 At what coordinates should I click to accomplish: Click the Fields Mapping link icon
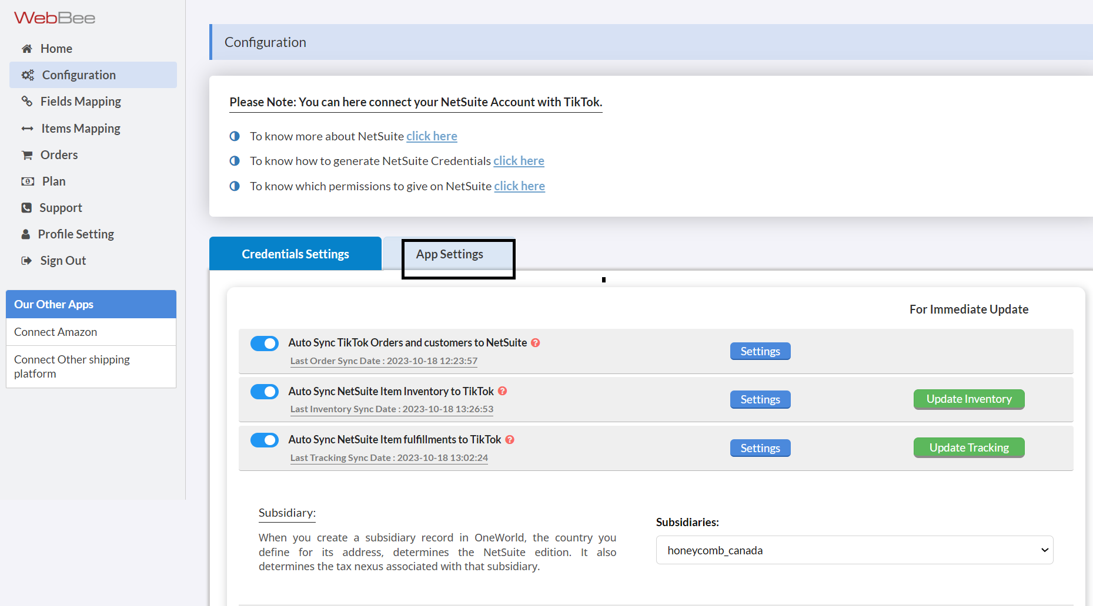click(x=26, y=102)
